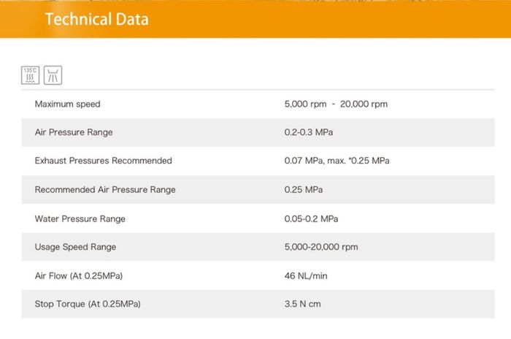Click the 3.5 N cm torque value
The image size is (511, 339).
(303, 304)
